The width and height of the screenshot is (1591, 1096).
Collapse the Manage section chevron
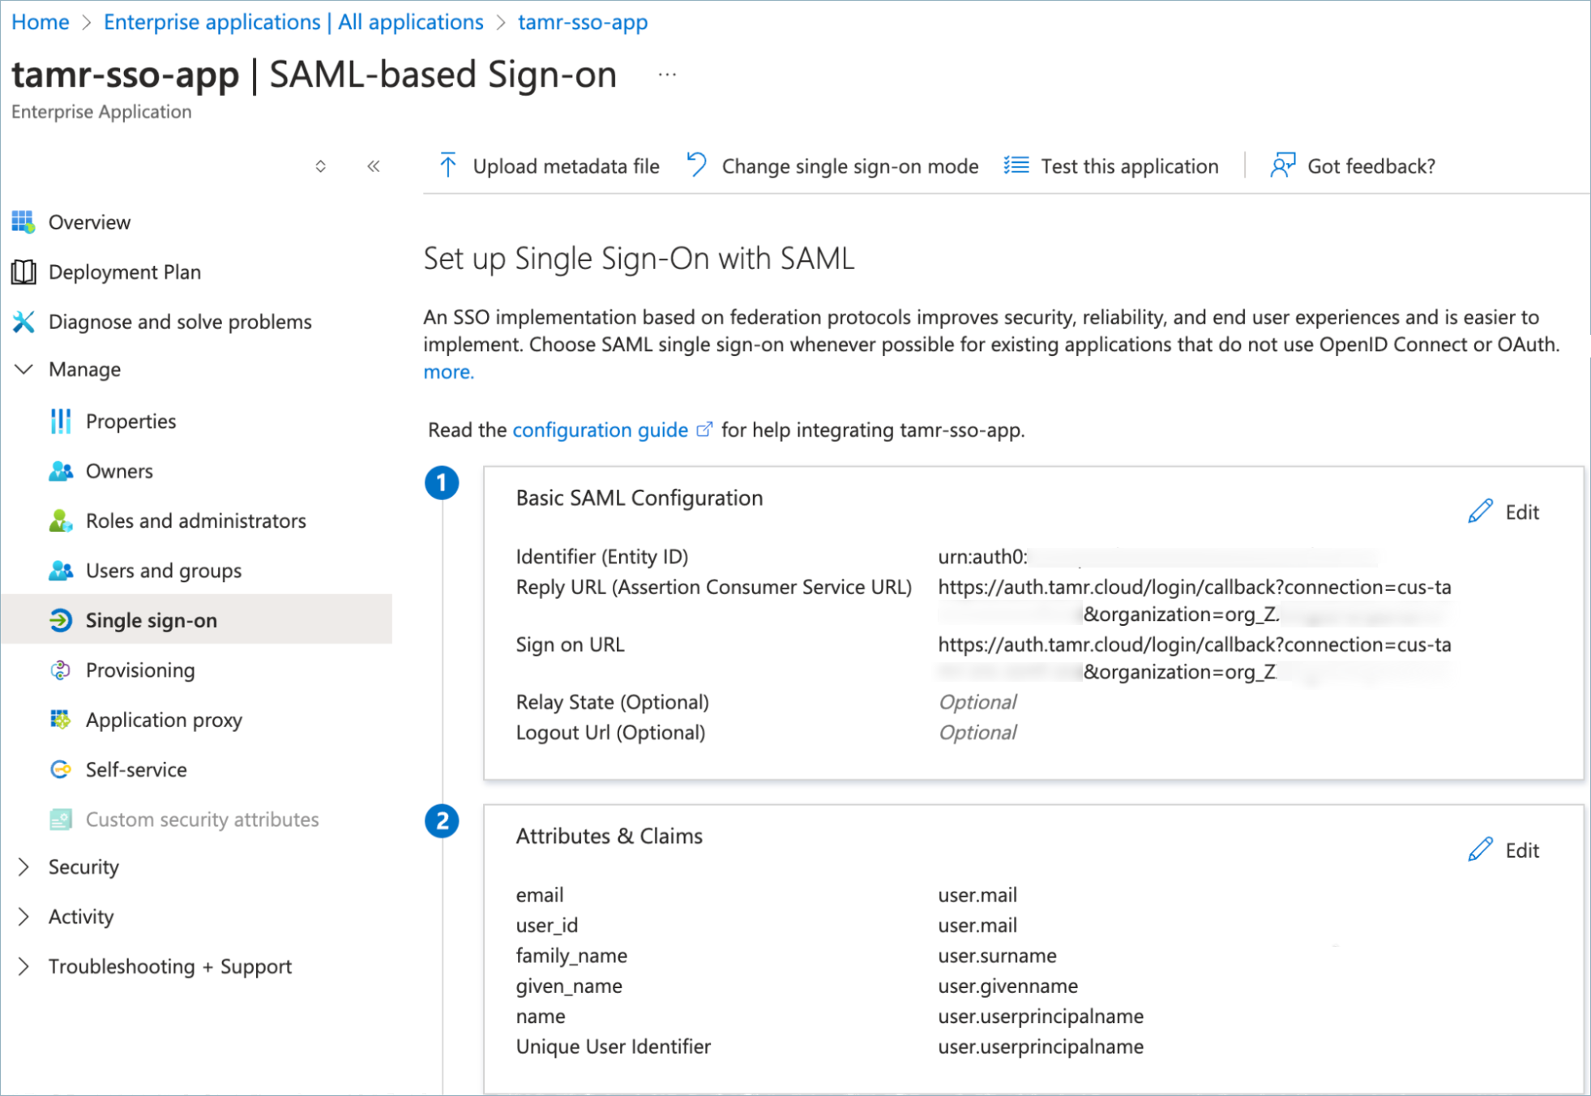(x=24, y=370)
